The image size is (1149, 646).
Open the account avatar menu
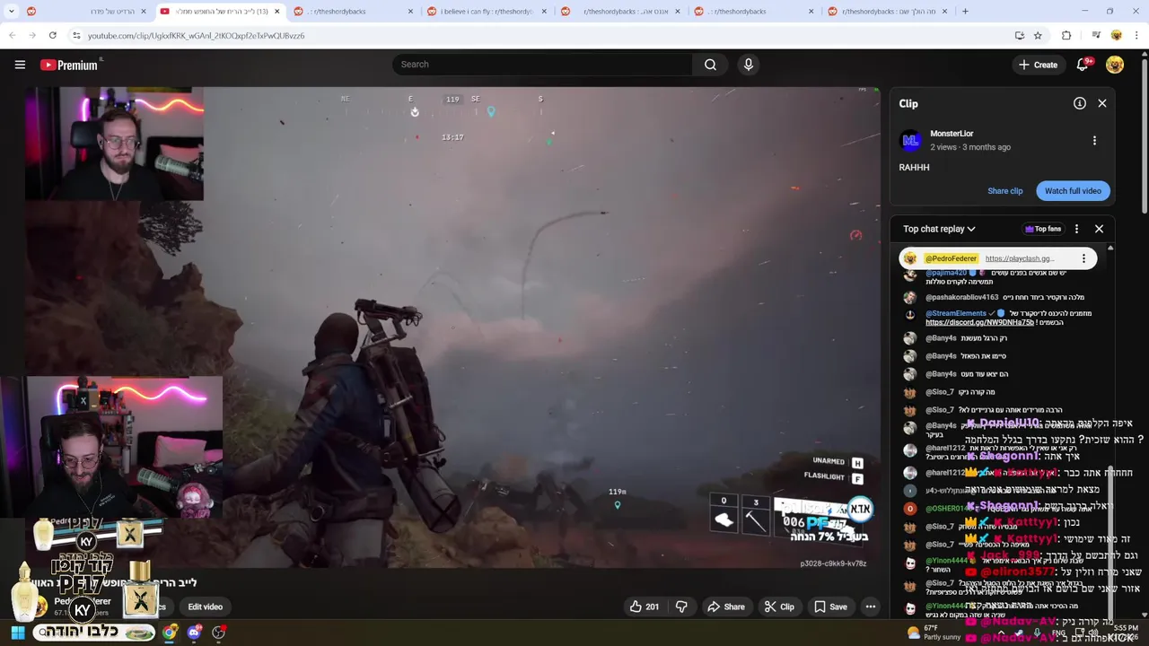tap(1115, 65)
